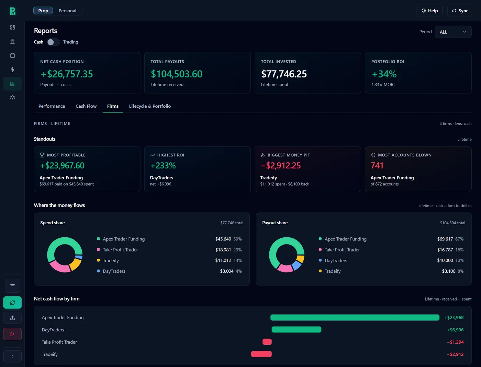Switch to Prop mode
Image resolution: width=481 pixels, height=367 pixels.
coord(43,11)
